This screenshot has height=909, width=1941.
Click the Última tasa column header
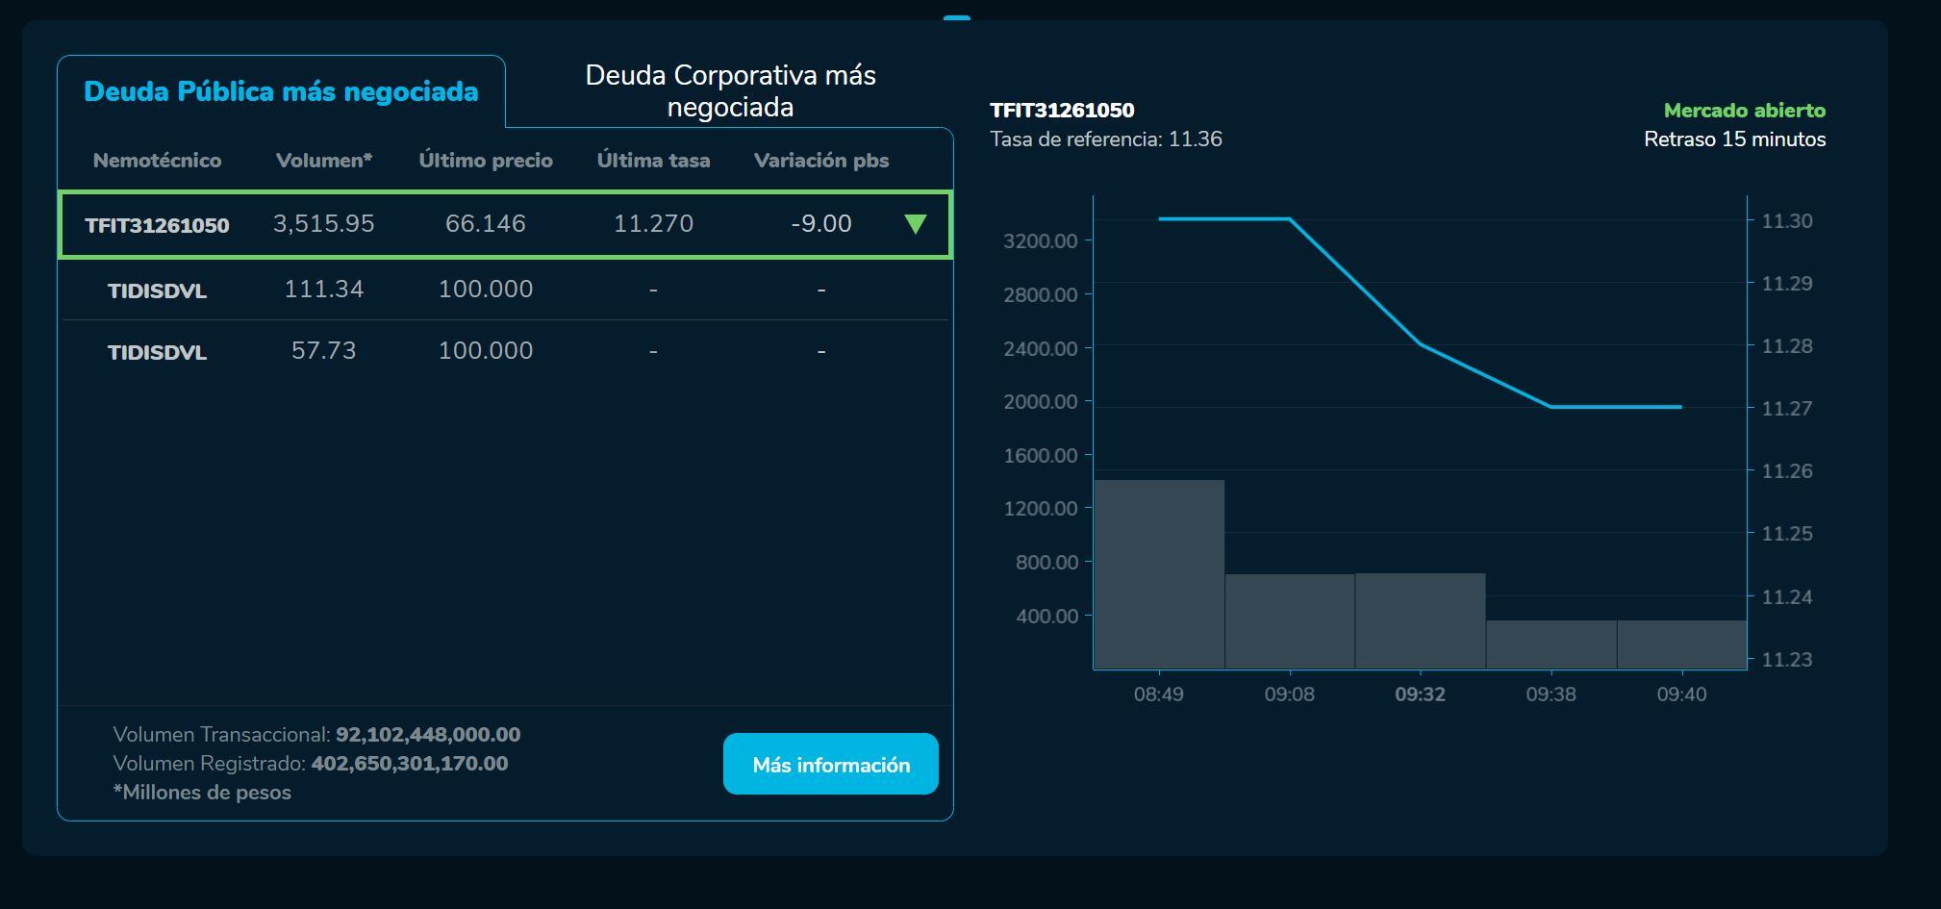point(653,161)
